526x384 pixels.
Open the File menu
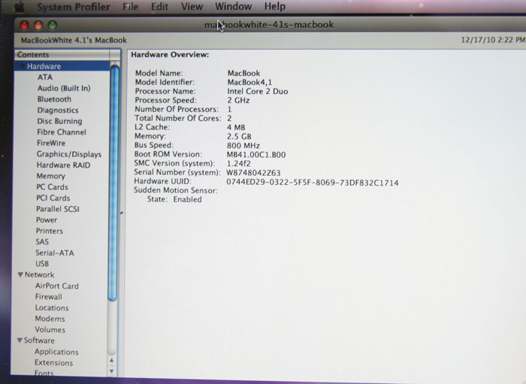coord(131,7)
